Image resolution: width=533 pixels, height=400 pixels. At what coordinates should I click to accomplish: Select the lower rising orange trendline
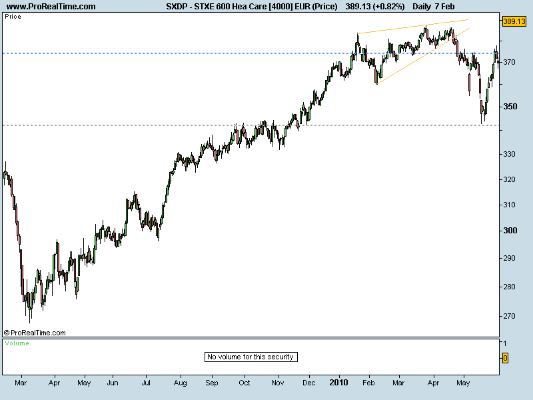coord(423,56)
